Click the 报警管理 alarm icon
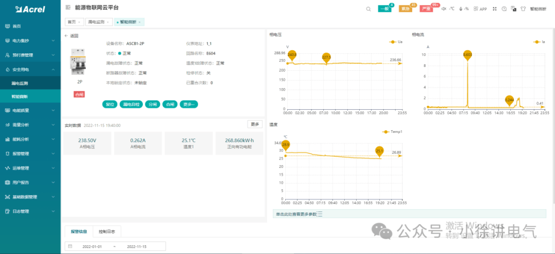The image size is (555, 254). 7,153
